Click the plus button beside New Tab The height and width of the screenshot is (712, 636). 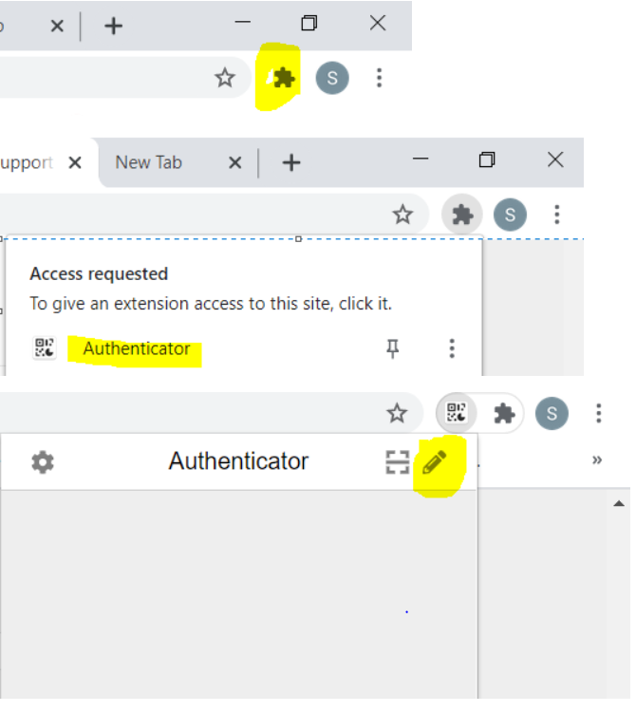point(291,163)
